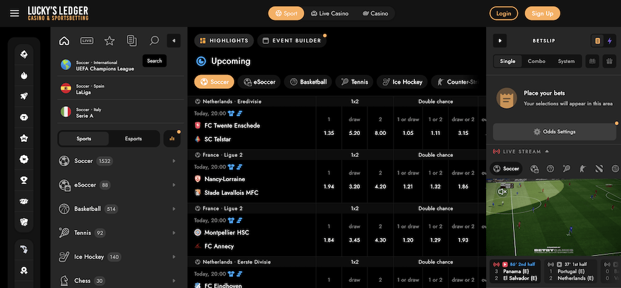Open the betslip booking code icon

pyautogui.click(x=592, y=61)
